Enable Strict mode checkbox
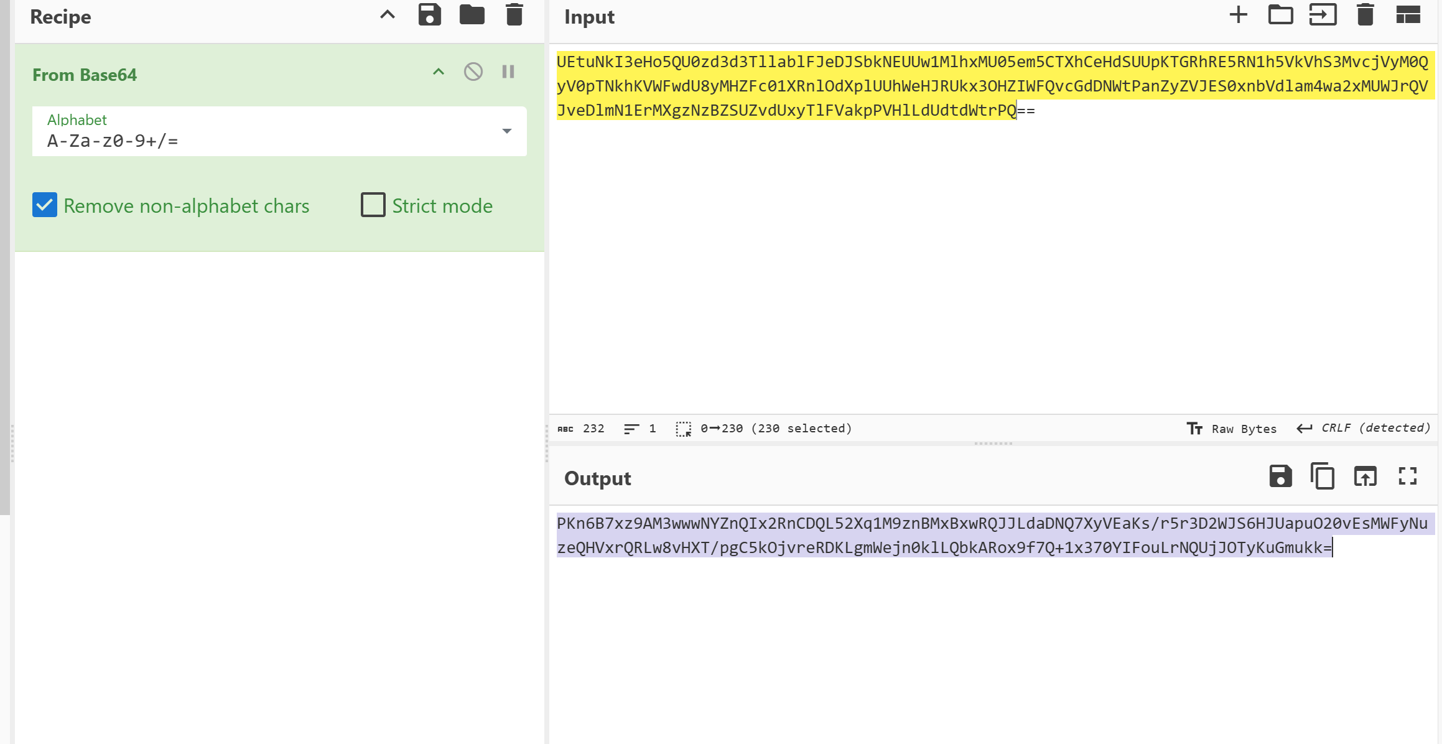The image size is (1442, 744). pos(373,205)
